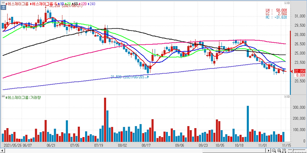Close the volume pane with the X box

[x=288, y=97]
